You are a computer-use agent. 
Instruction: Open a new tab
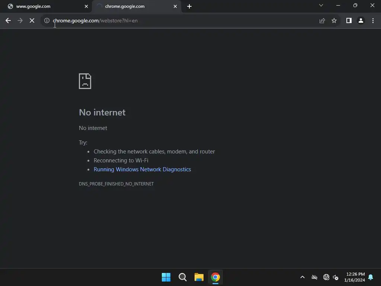(189, 6)
